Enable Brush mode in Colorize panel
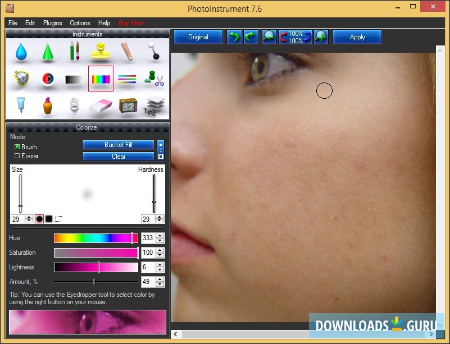450x344 pixels. pyautogui.click(x=17, y=146)
